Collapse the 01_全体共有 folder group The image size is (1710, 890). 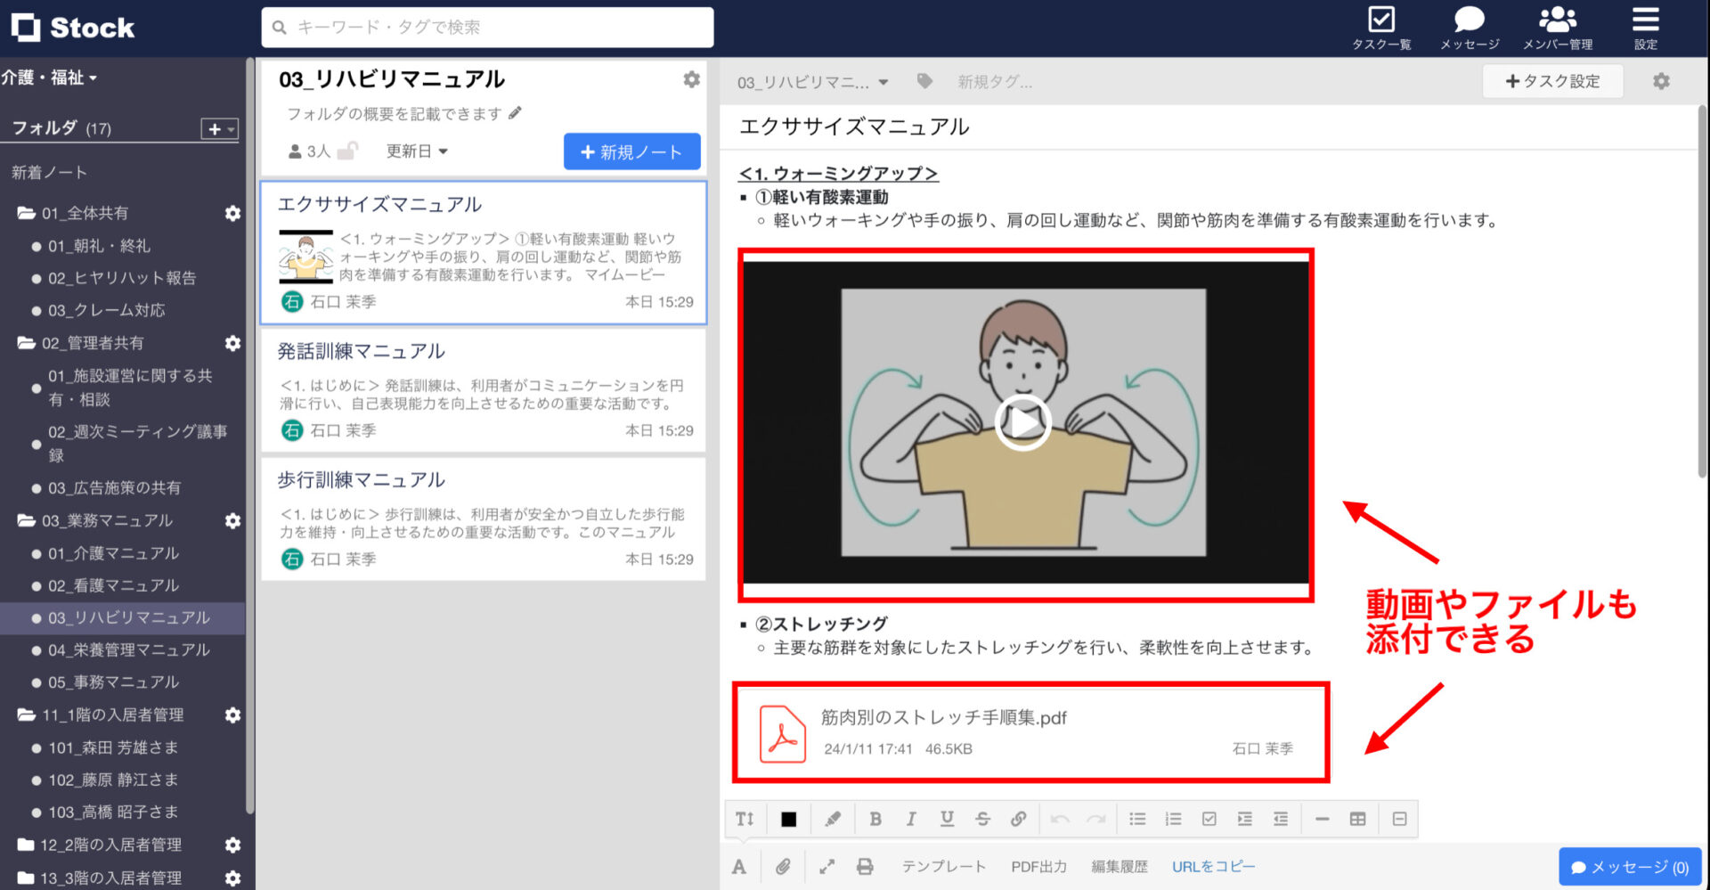point(26,213)
